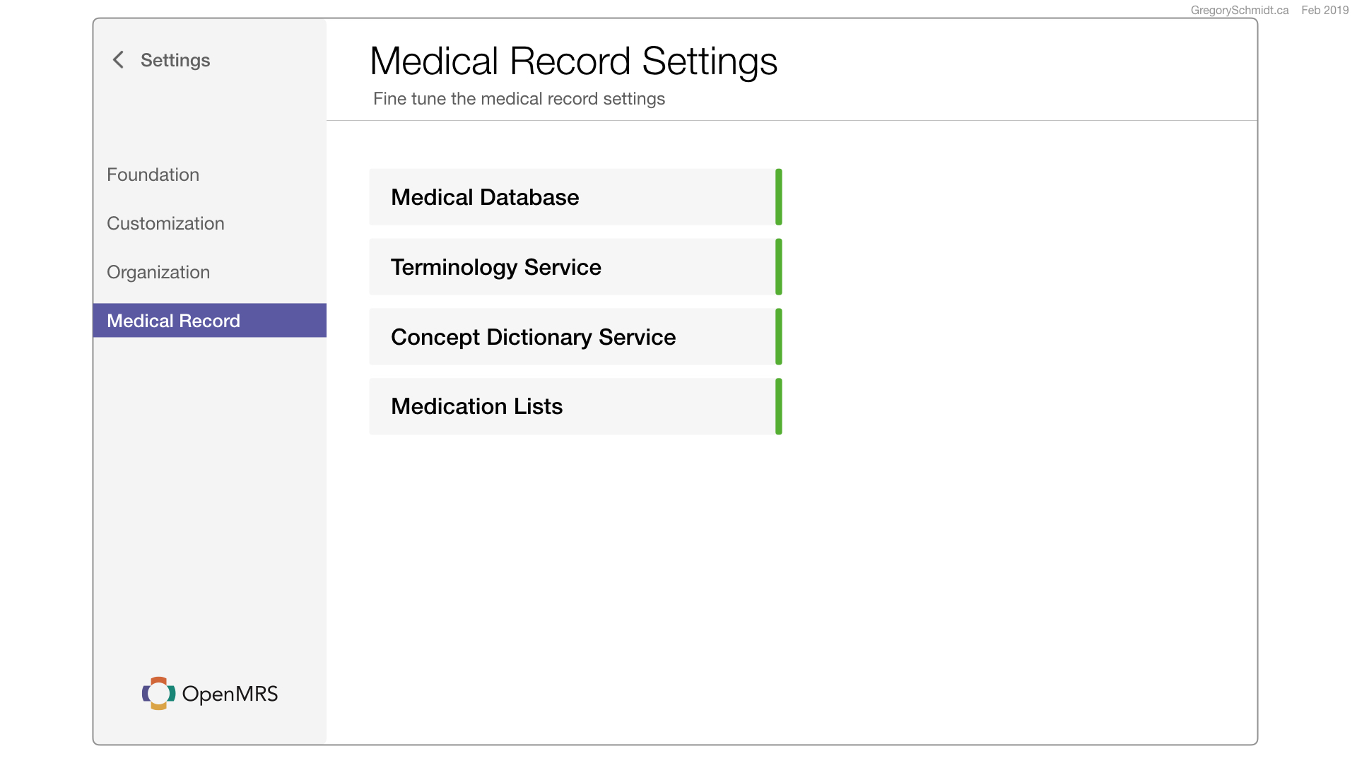Image resolution: width=1357 pixels, height=763 pixels.
Task: Click green status bar on Terminology Service
Action: [779, 267]
